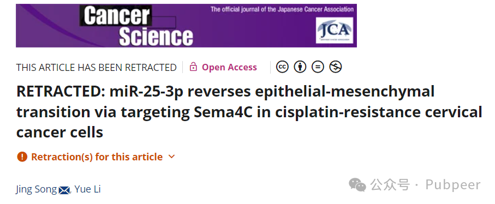Click the Japanese Cancer Association tagline

pos(282,9)
